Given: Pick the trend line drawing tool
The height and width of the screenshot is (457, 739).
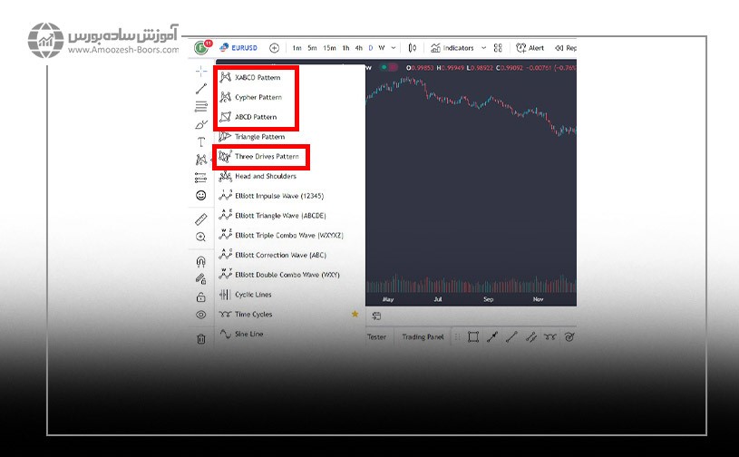Looking at the screenshot, I should [x=200, y=89].
